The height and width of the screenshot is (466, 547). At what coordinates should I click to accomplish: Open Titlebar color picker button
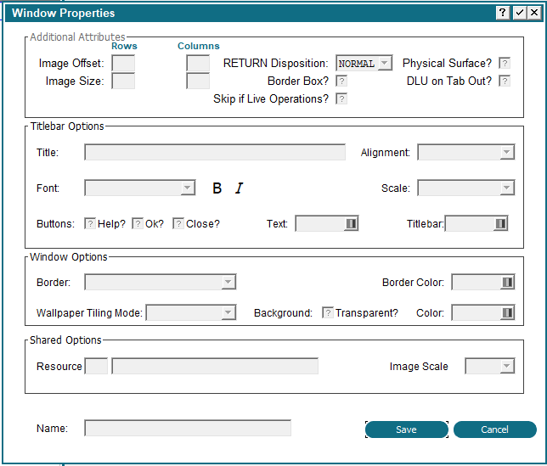(500, 223)
